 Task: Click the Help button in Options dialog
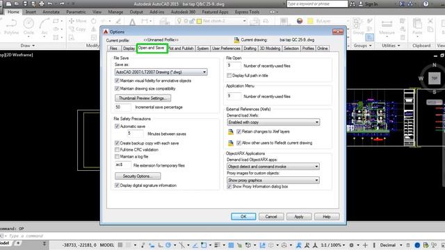tap(327, 217)
